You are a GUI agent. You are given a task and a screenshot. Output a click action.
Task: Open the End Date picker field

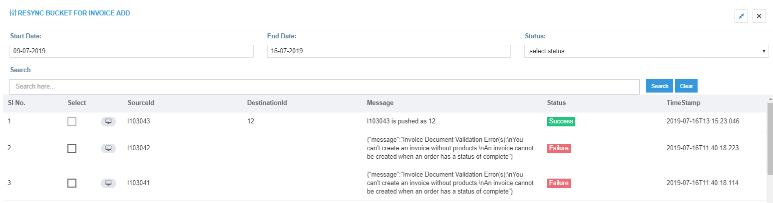click(388, 51)
